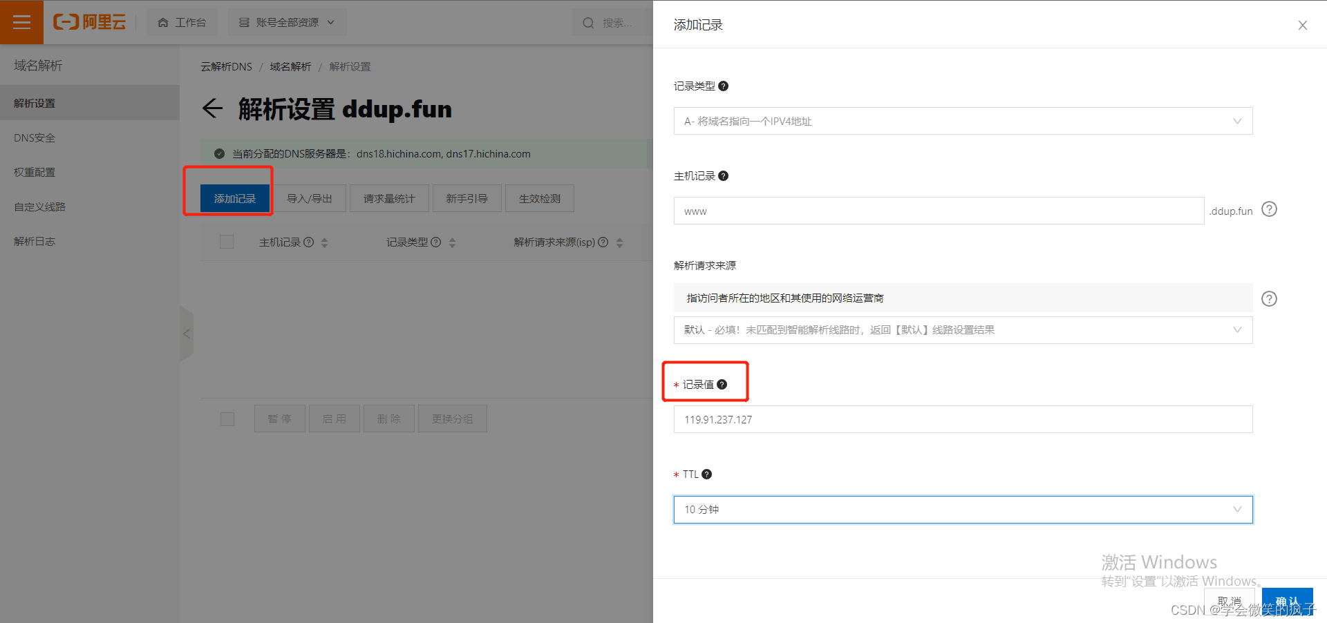1327x623 pixels.
Task: Open the hamburger navigation menu
Action: 21,22
